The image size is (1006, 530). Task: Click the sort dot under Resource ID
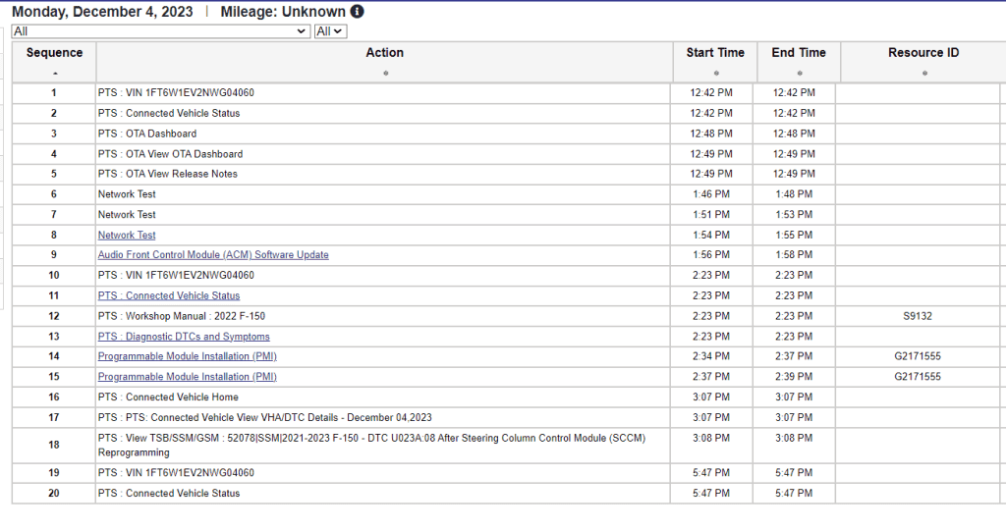click(923, 74)
